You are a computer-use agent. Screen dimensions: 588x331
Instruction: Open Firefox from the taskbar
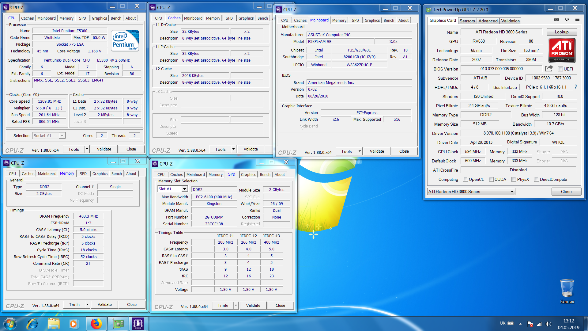[96, 324]
